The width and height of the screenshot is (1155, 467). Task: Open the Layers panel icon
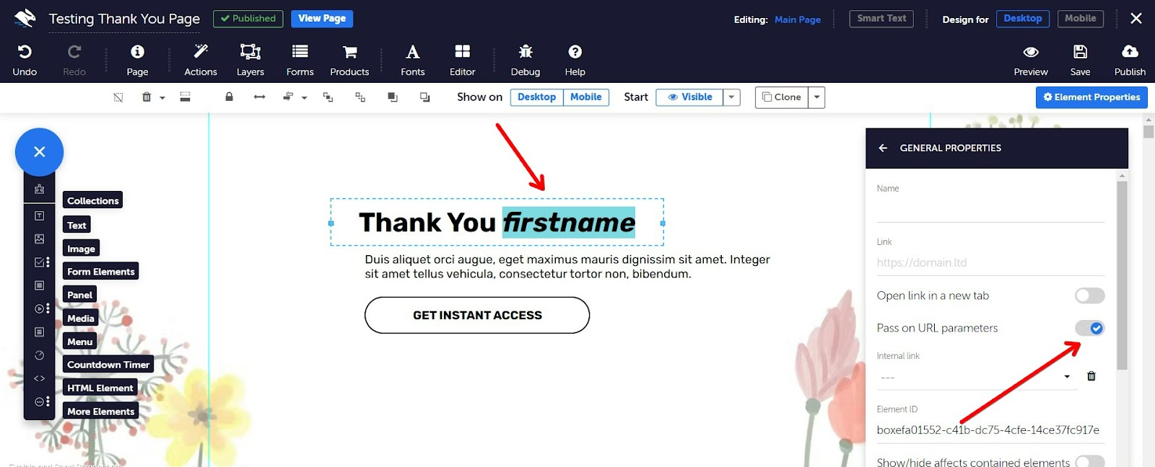coord(250,52)
